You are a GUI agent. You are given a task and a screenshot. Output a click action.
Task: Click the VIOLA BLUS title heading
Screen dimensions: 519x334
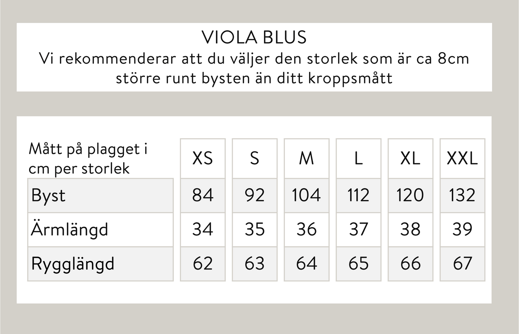[254, 37]
